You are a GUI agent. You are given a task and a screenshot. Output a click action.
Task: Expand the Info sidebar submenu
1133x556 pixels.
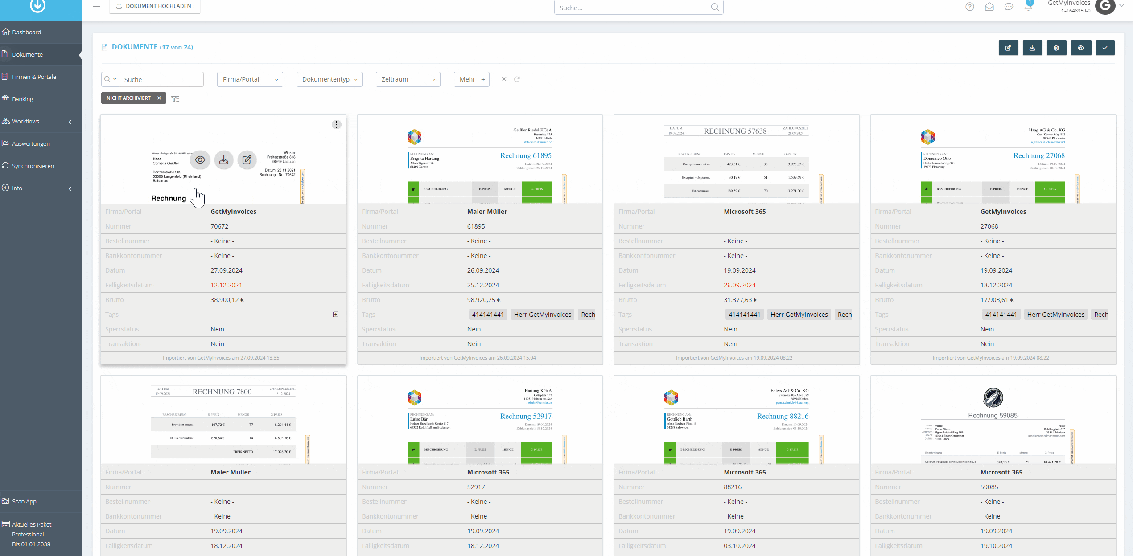70,188
